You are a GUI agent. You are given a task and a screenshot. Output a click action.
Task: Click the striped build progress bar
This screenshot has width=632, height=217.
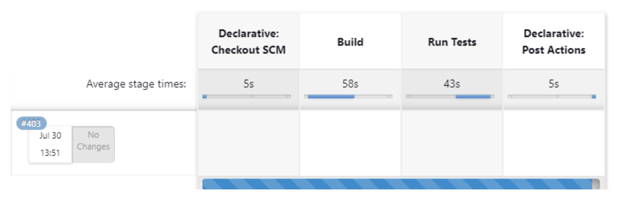click(401, 184)
